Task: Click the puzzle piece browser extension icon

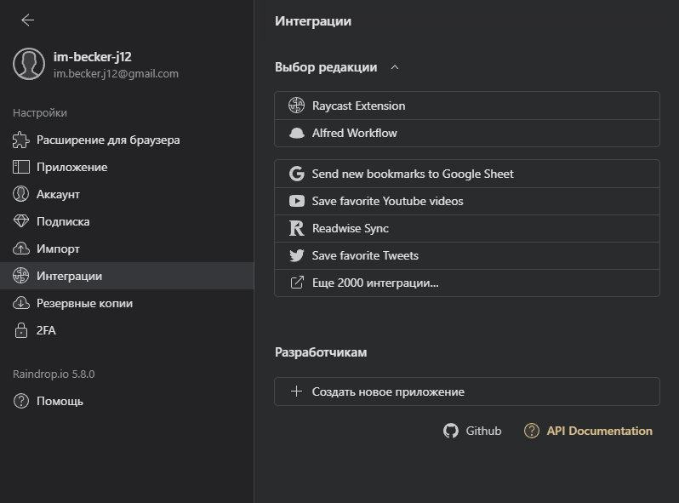Action: (20, 140)
